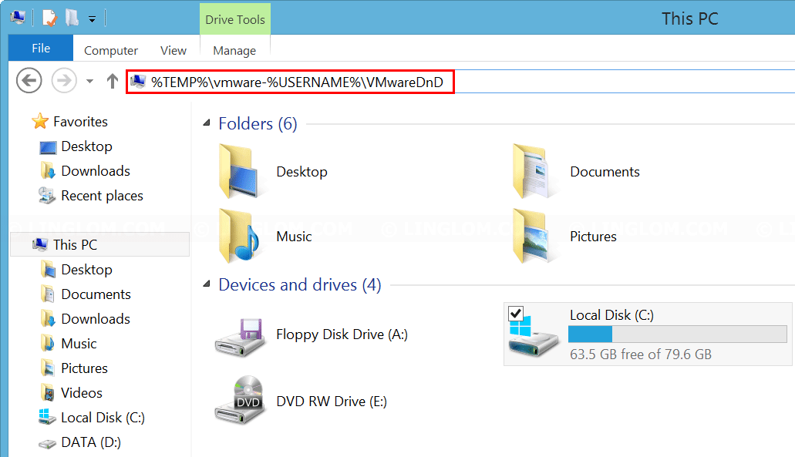Select the Pictures folder icon in the Folders group
795x457 pixels.
pyautogui.click(x=532, y=236)
